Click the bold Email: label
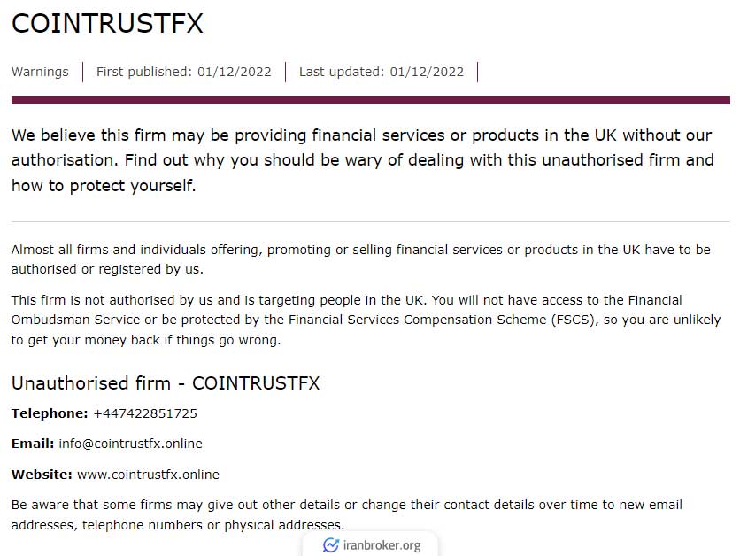Viewport: 740px width, 556px height. click(33, 444)
